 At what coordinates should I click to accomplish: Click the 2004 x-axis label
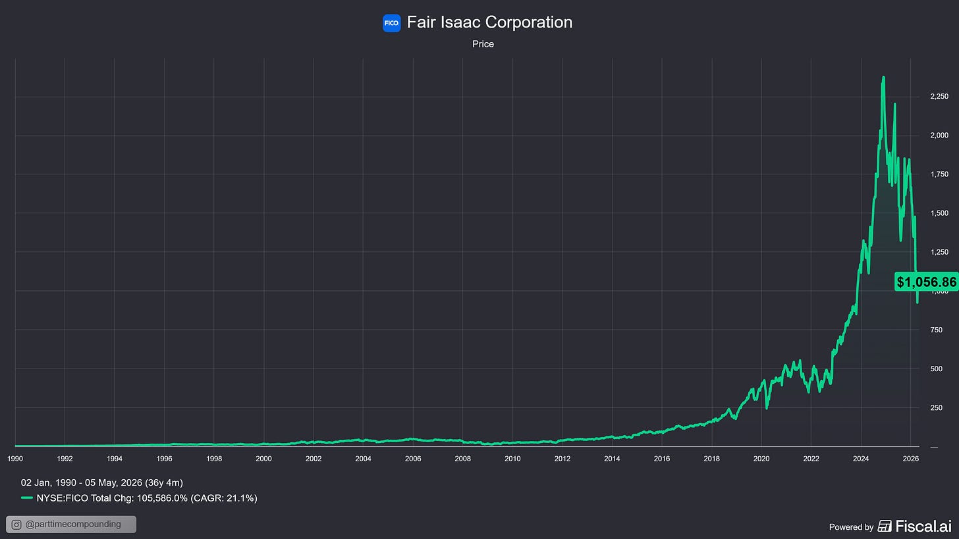(x=363, y=458)
